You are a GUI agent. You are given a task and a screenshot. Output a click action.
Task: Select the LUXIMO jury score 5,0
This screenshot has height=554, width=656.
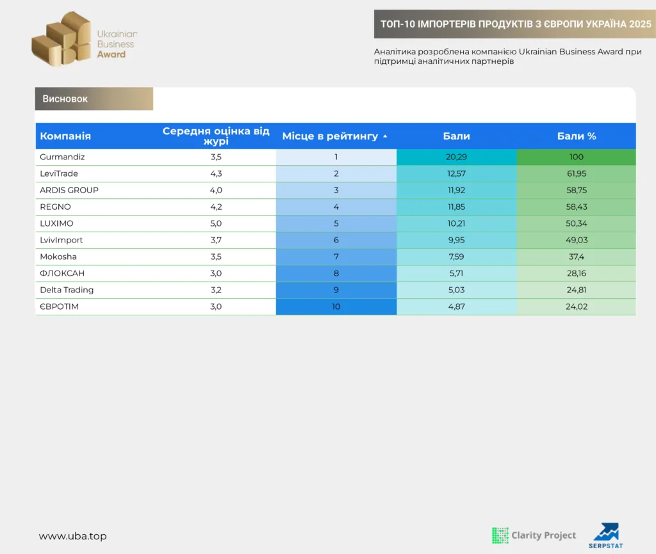(216, 223)
